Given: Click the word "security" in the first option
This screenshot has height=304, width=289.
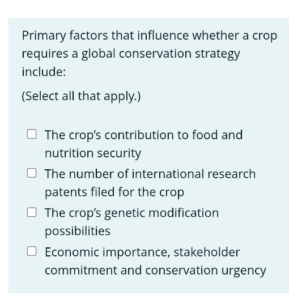Looking at the screenshot, I should 119,153.
